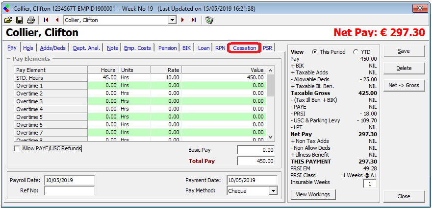
Task: Click the recycle bin delete icon
Action: click(209, 20)
